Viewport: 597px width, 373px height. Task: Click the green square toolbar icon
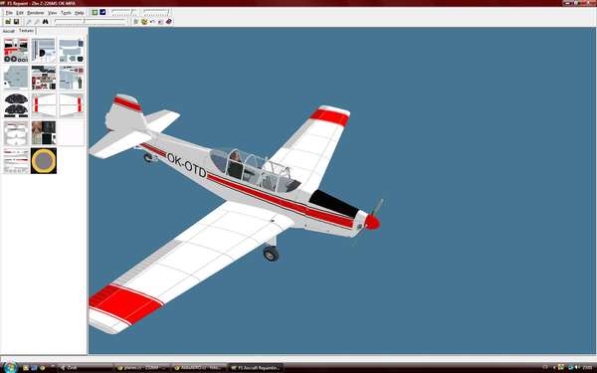tap(95, 12)
